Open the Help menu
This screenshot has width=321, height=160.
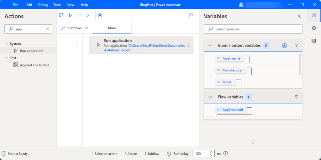pos(84,5)
